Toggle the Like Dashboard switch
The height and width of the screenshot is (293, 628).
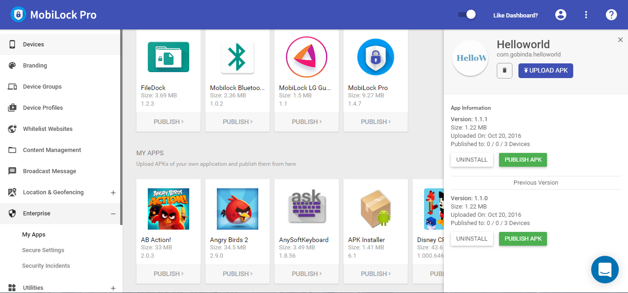(x=467, y=15)
